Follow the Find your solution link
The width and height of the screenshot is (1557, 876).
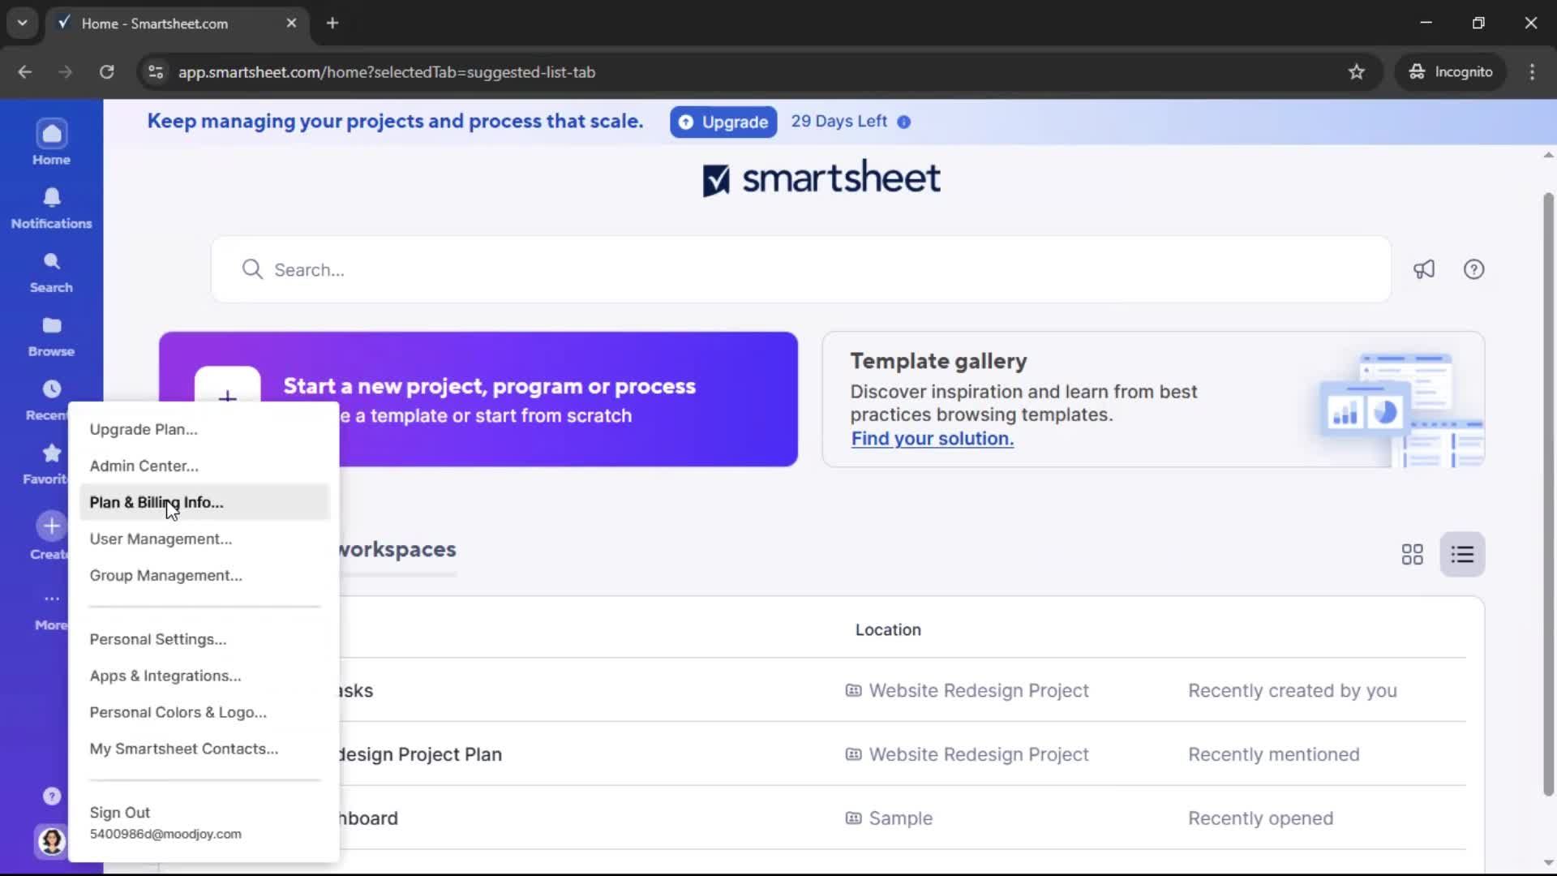[932, 439]
